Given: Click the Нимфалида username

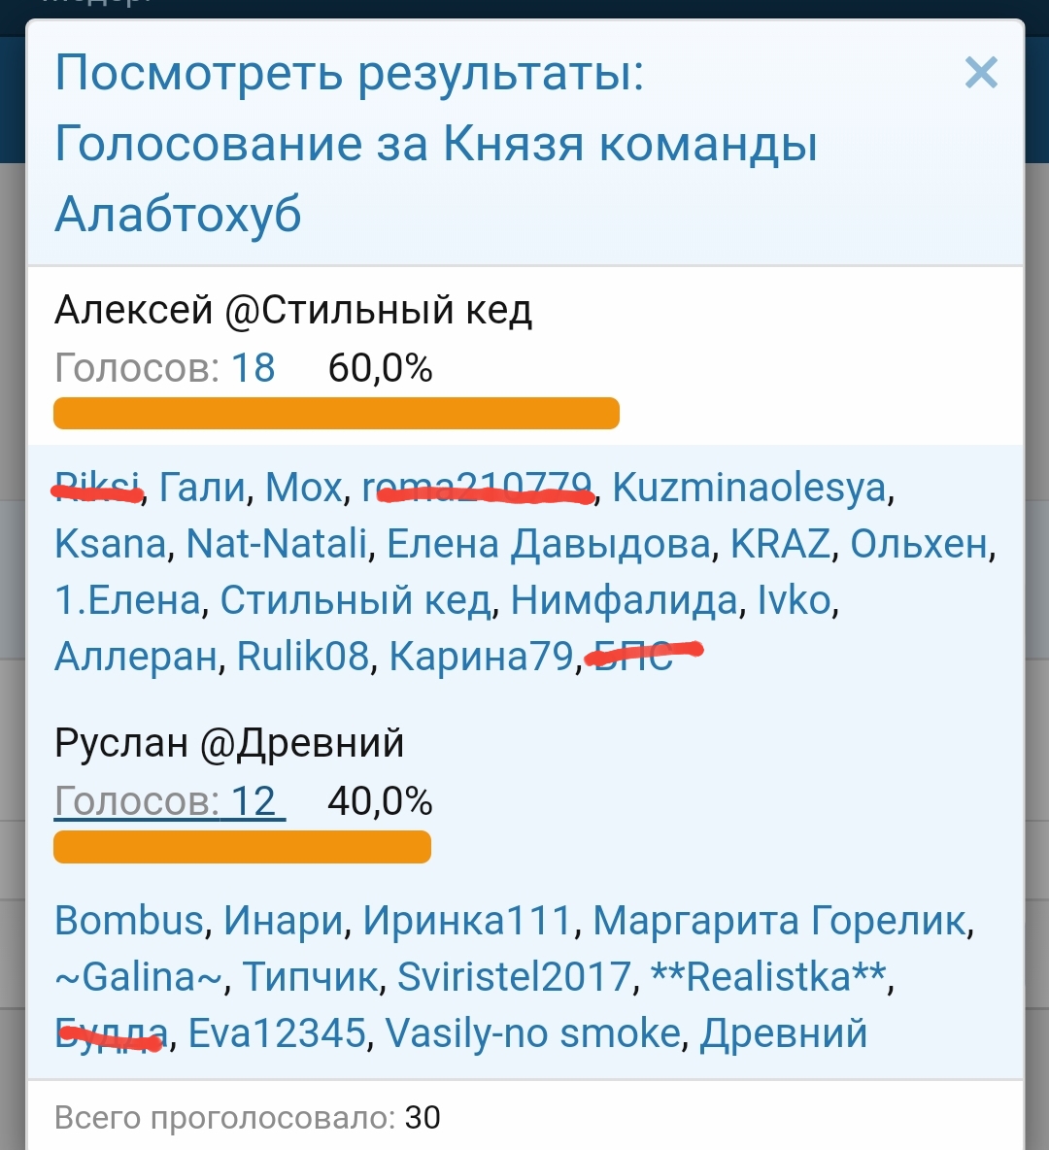Looking at the screenshot, I should pyautogui.click(x=624, y=600).
